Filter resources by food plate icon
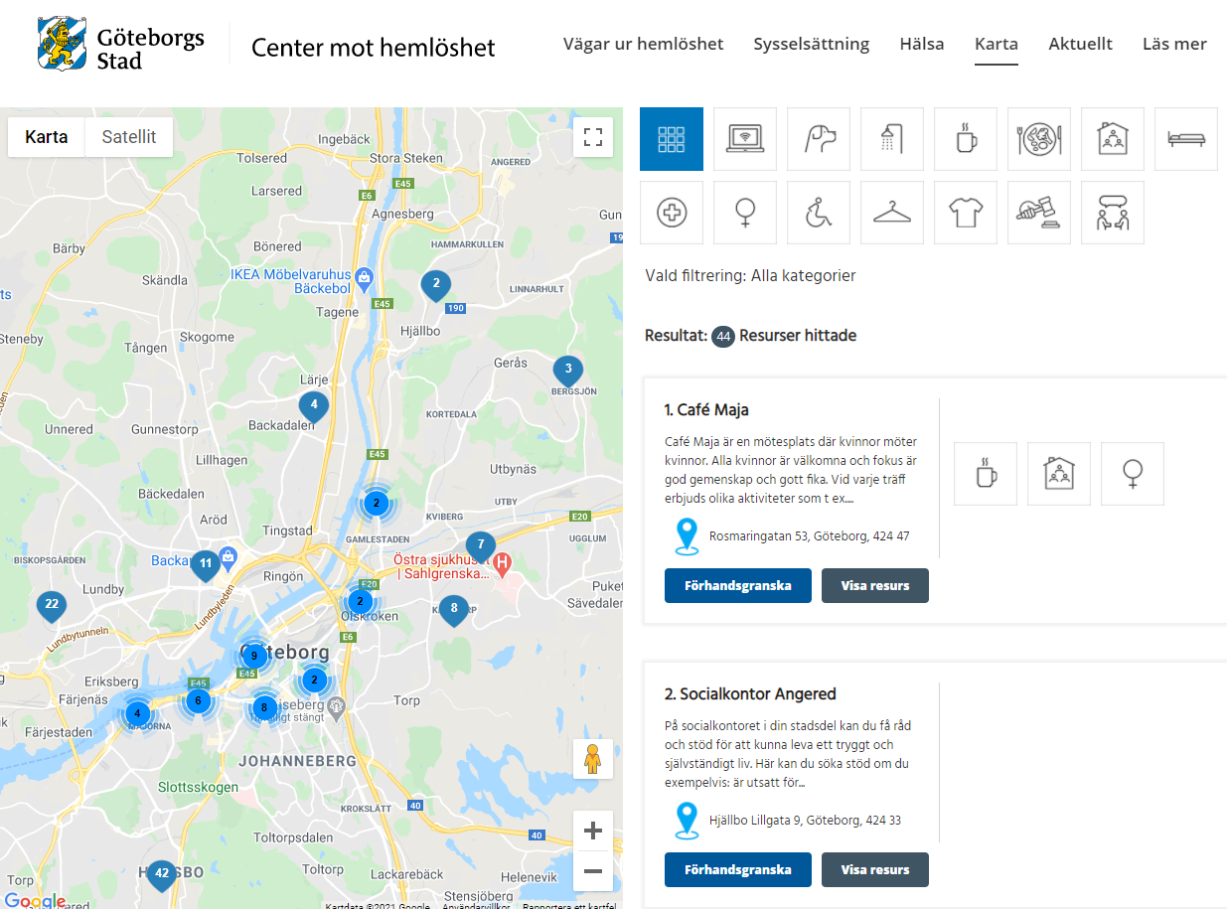Viewport: 1227px width, 909px height. pyautogui.click(x=1039, y=139)
